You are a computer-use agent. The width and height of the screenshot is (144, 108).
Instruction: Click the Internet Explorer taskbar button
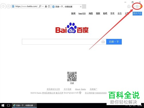[x=24, y=105]
